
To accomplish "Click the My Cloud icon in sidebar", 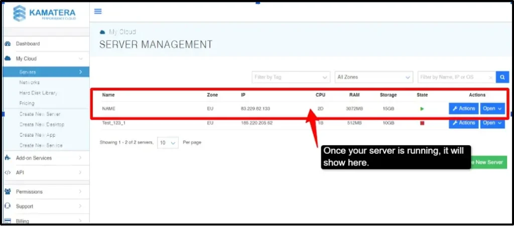I will point(8,59).
